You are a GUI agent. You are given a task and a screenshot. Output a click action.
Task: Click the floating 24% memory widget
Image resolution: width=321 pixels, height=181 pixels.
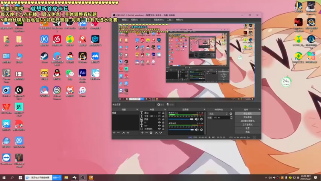[286, 82]
